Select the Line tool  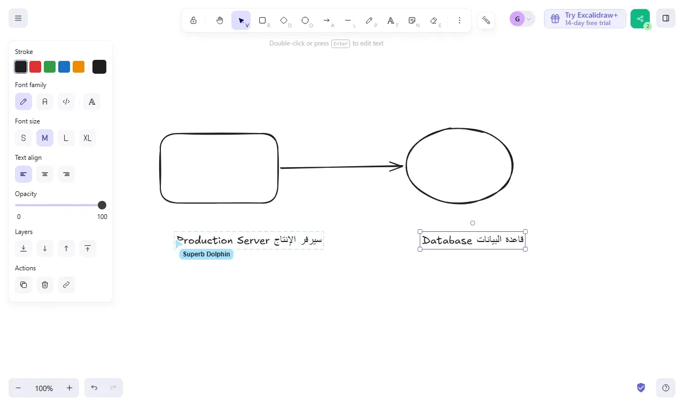[x=348, y=20]
